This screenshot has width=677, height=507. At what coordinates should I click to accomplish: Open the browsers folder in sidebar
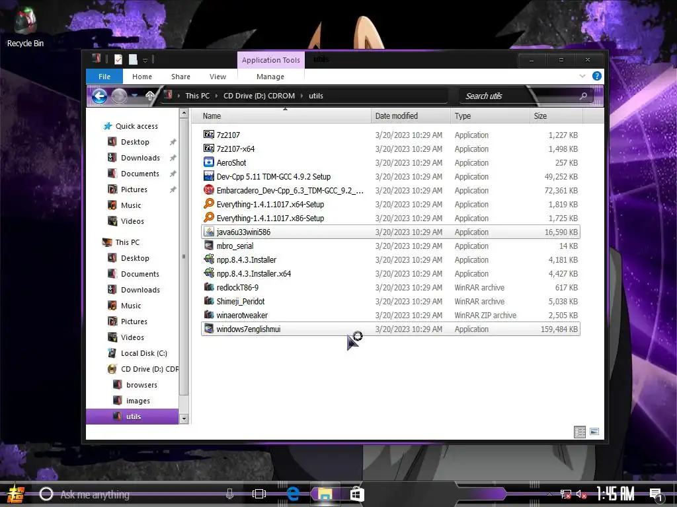coord(141,385)
